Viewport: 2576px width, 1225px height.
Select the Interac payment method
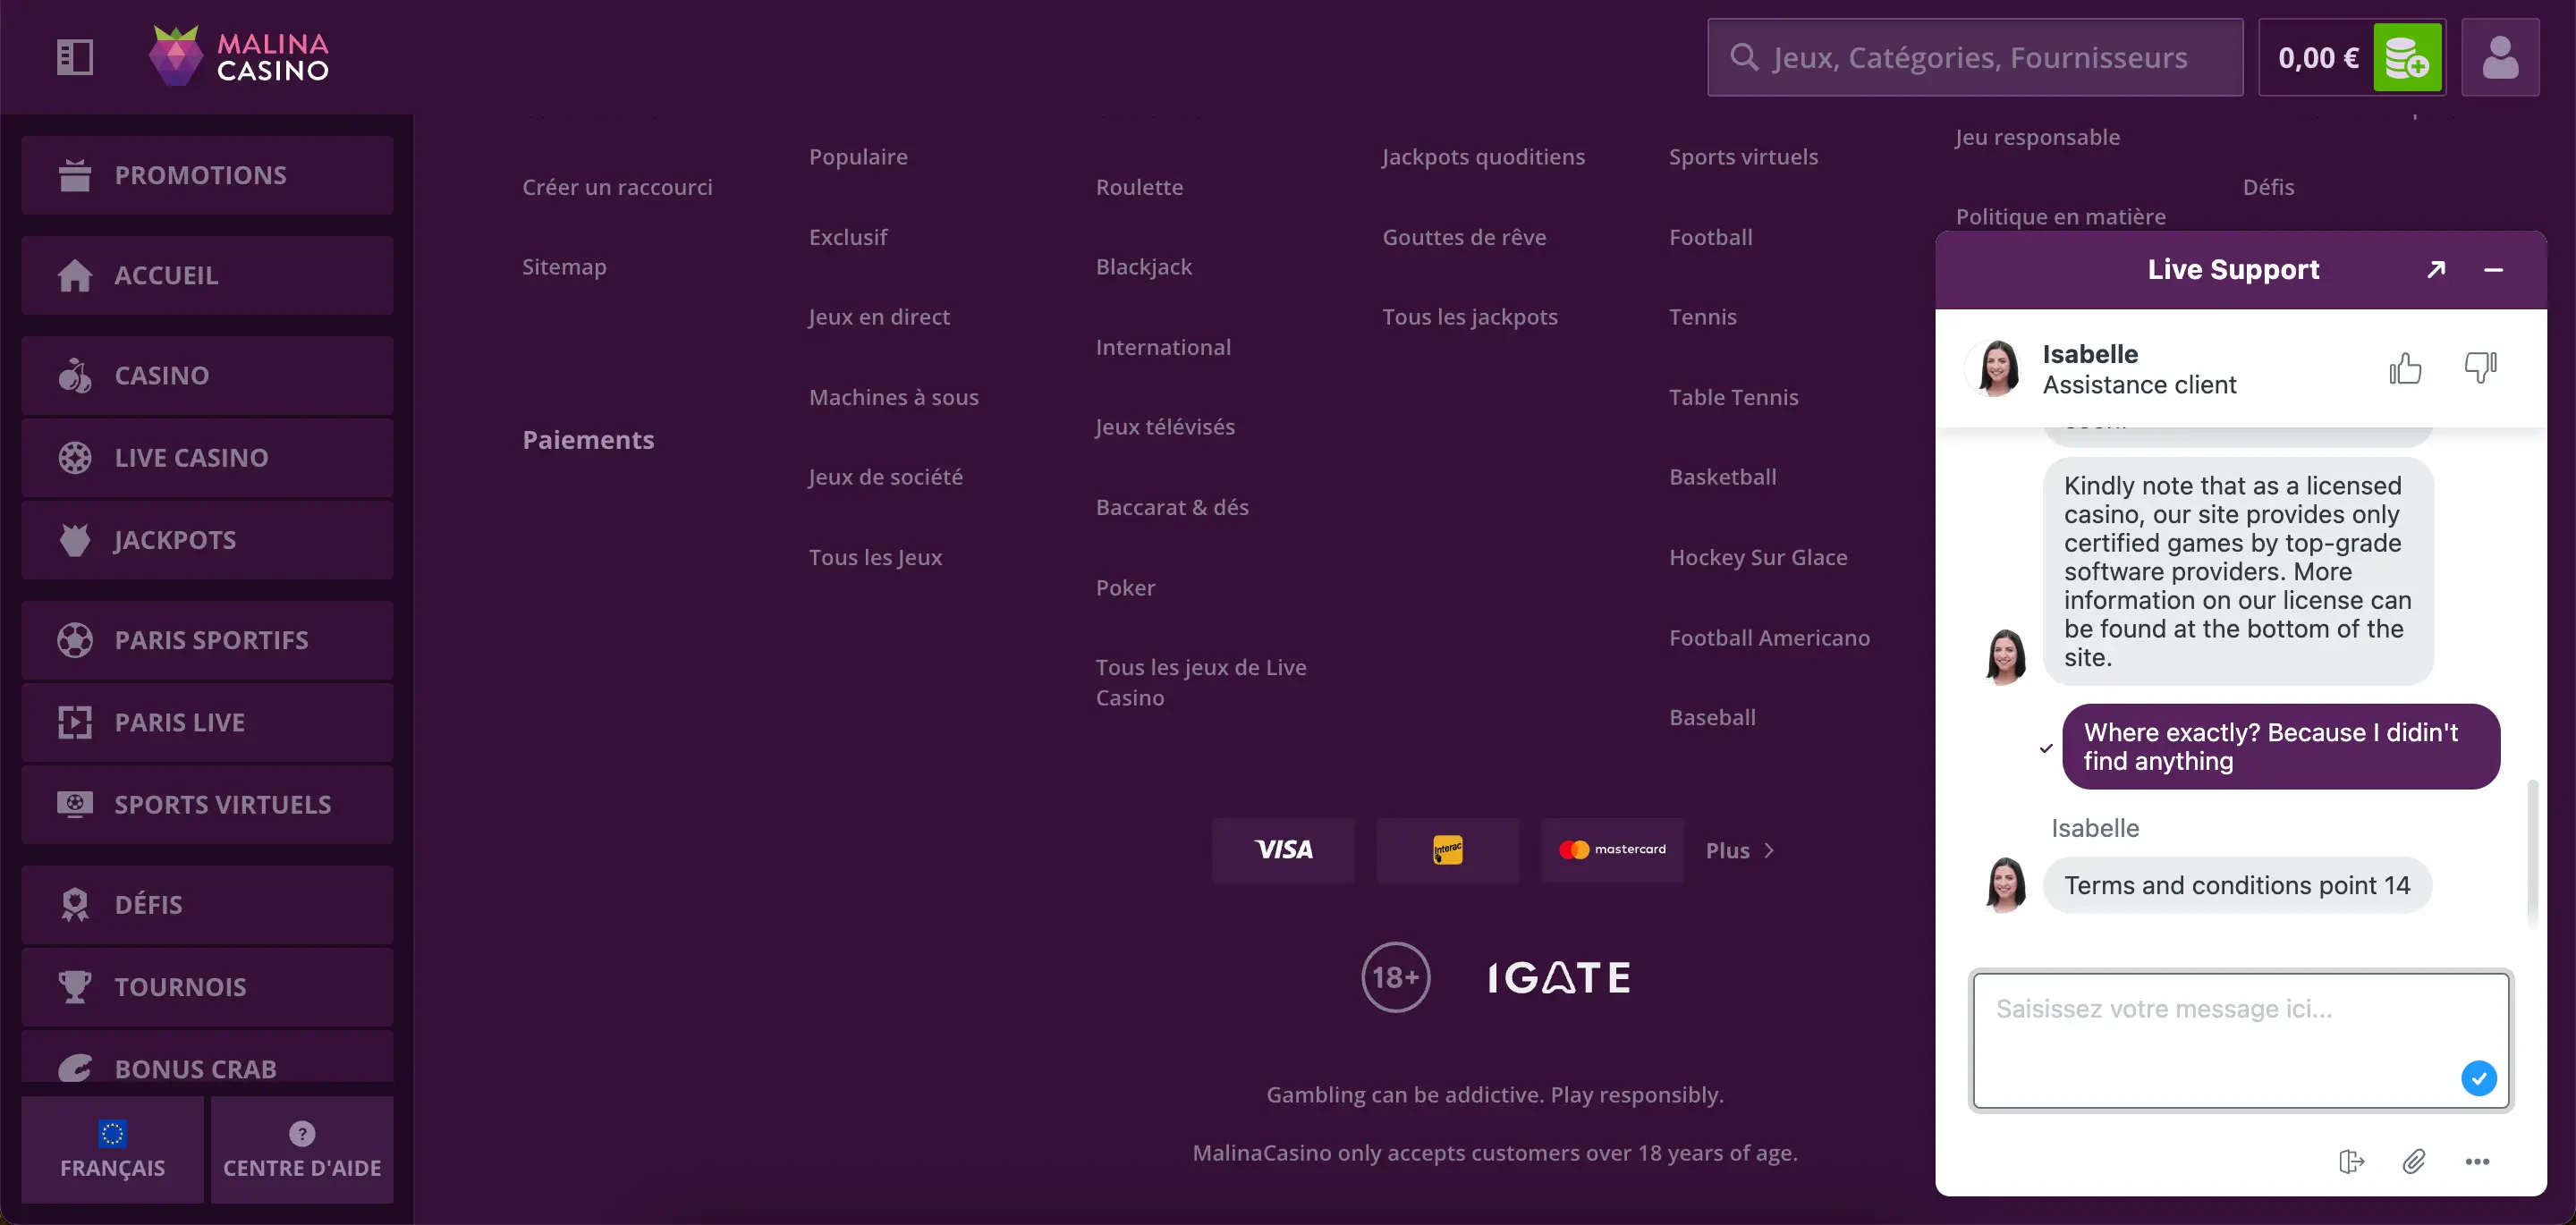coord(1447,850)
